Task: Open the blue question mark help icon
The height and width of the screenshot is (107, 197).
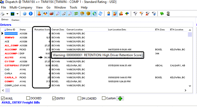Action: point(25,14)
